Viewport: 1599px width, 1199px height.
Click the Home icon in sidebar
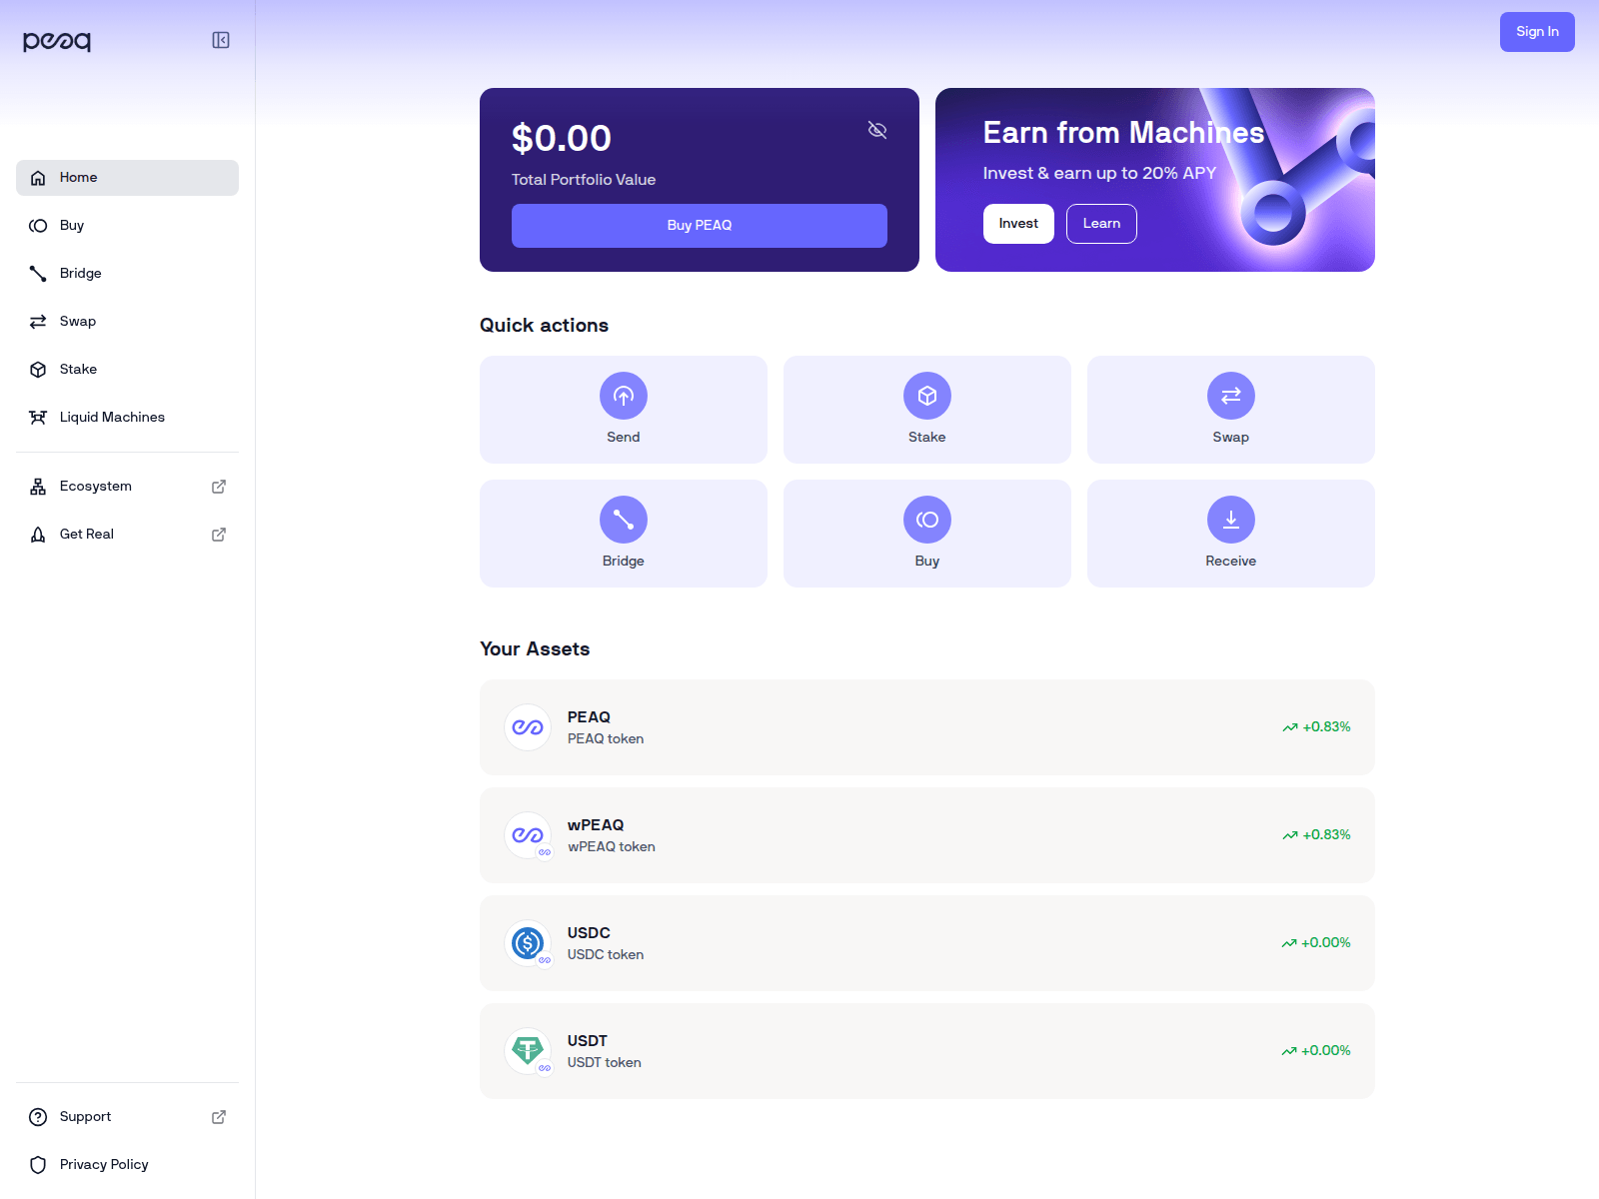click(38, 178)
